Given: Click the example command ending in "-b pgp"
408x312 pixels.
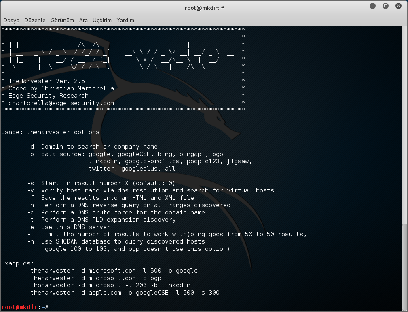Looking at the screenshot, I should point(96,278).
